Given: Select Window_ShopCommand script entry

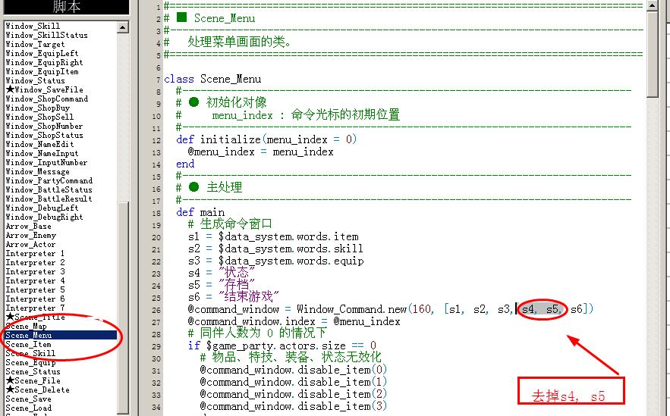Looking at the screenshot, I should coord(46,99).
